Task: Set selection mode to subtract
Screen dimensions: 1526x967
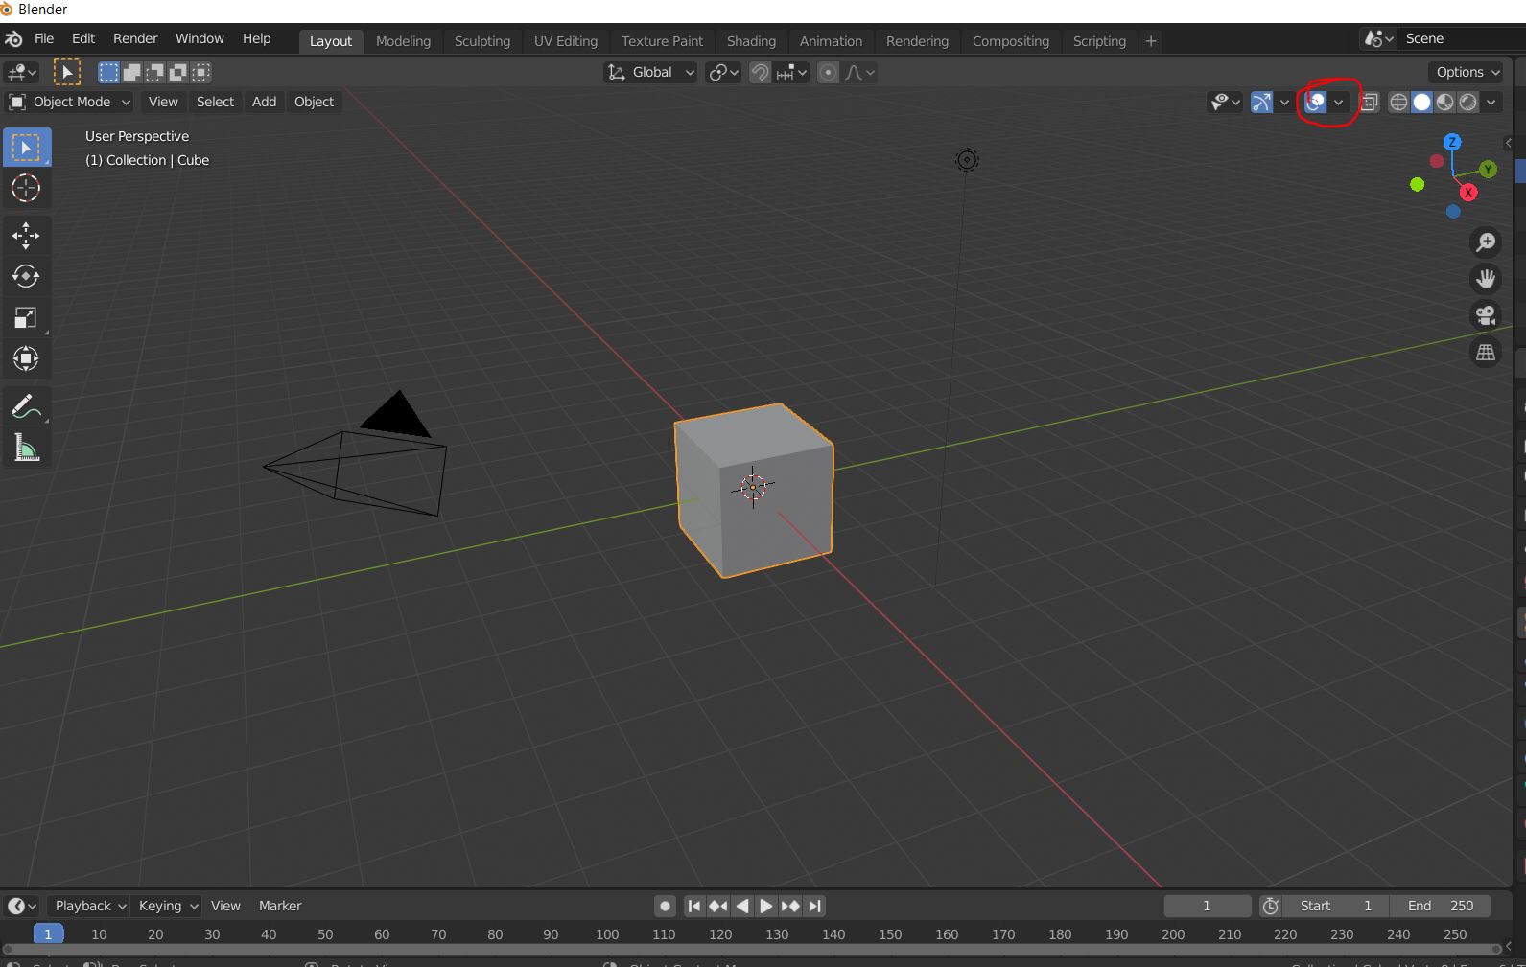Action: (155, 72)
